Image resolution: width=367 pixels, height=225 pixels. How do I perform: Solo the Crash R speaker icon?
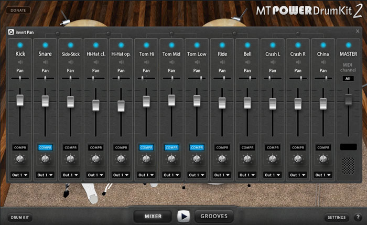(x=298, y=62)
